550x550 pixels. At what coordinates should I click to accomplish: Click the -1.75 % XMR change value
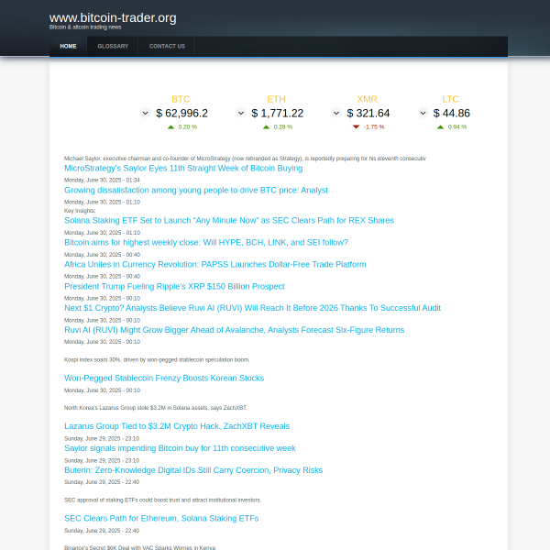pyautogui.click(x=374, y=127)
